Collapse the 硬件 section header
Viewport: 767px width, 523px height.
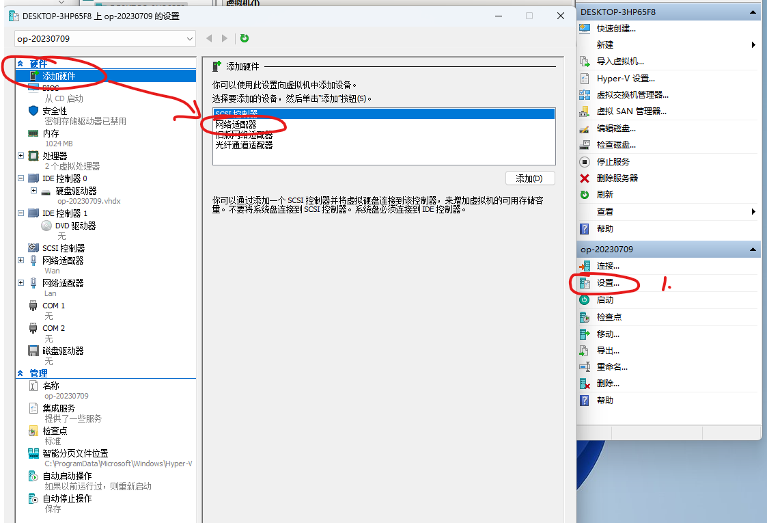tap(20, 64)
